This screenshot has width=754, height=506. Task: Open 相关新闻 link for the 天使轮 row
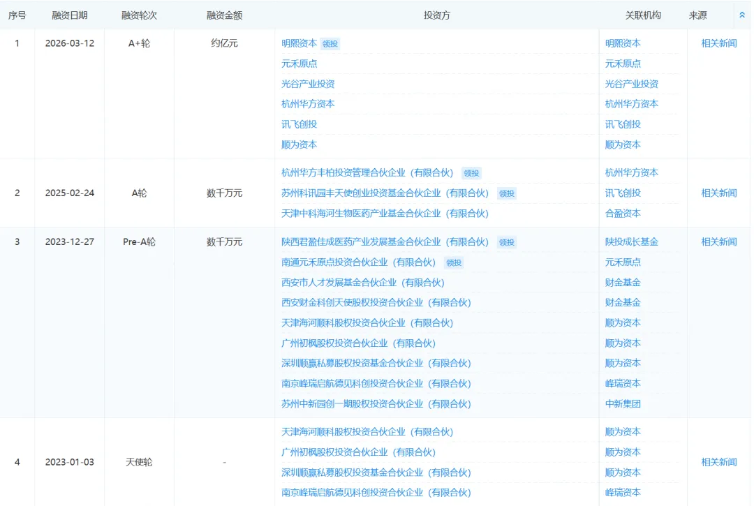[x=718, y=462]
